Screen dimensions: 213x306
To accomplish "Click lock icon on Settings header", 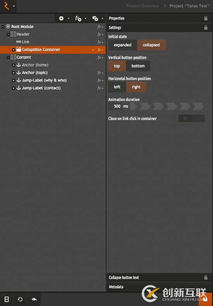I will pos(206,28).
